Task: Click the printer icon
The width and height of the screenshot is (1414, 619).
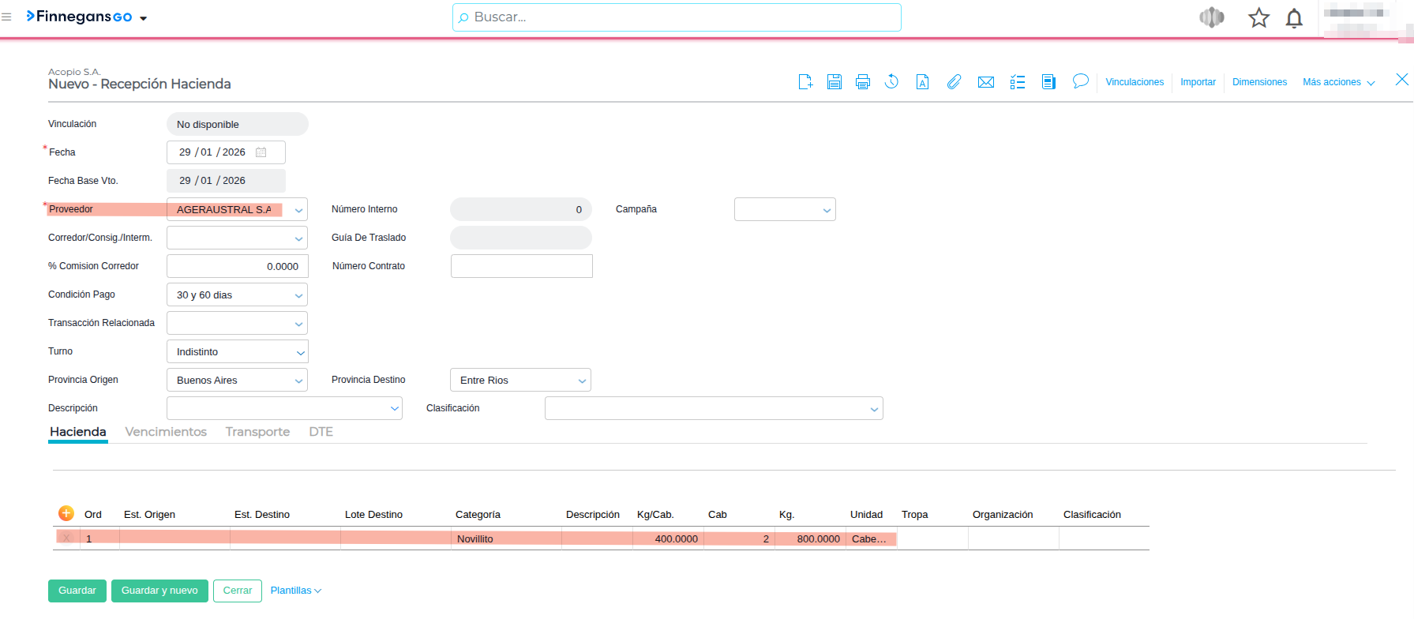Action: point(862,82)
